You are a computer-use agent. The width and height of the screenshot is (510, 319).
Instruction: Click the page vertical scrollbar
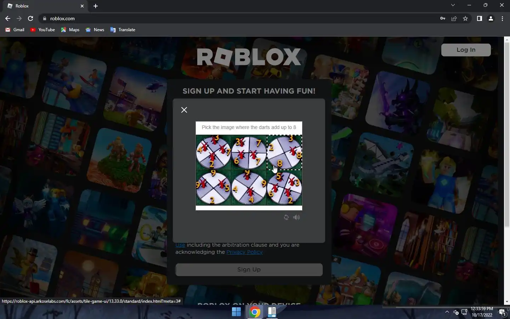(x=507, y=135)
